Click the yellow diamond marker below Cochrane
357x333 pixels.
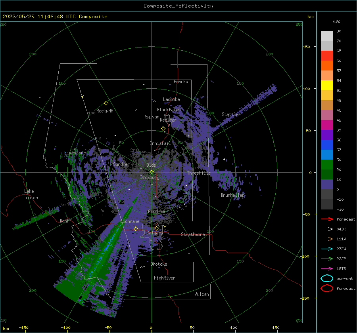pos(136,228)
